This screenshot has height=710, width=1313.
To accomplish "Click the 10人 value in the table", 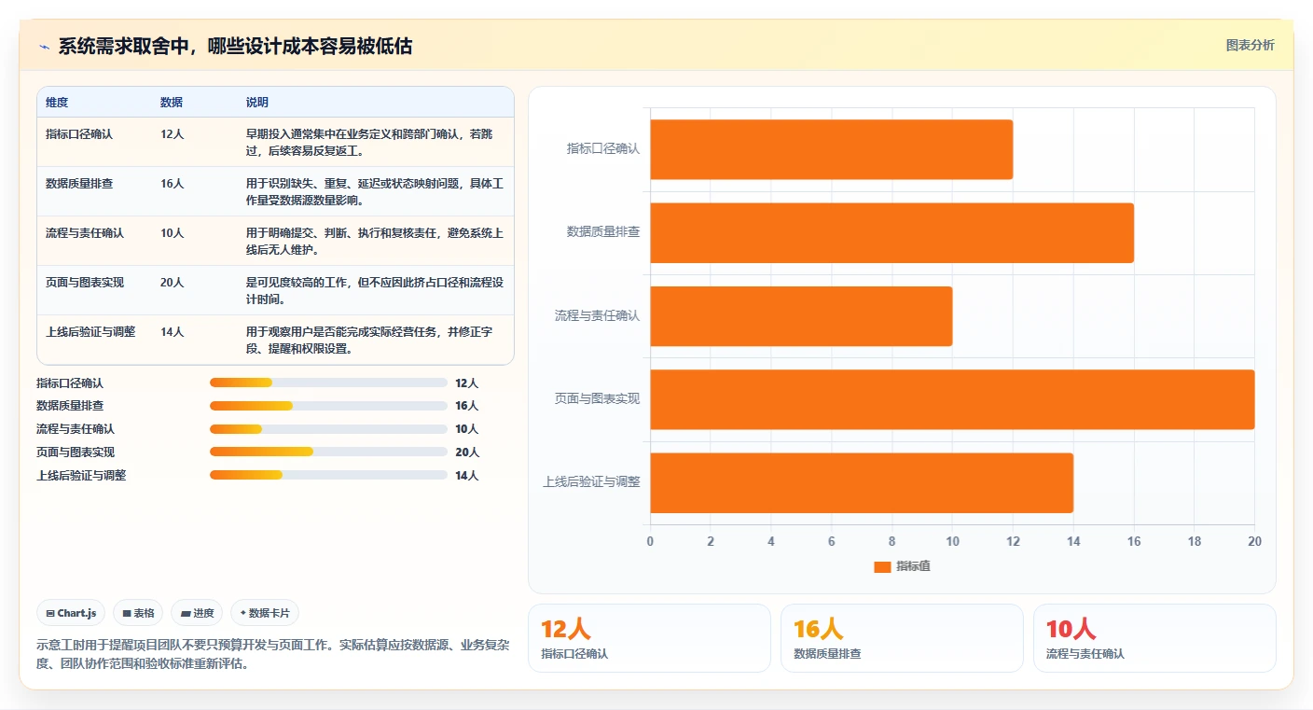I will pyautogui.click(x=173, y=233).
